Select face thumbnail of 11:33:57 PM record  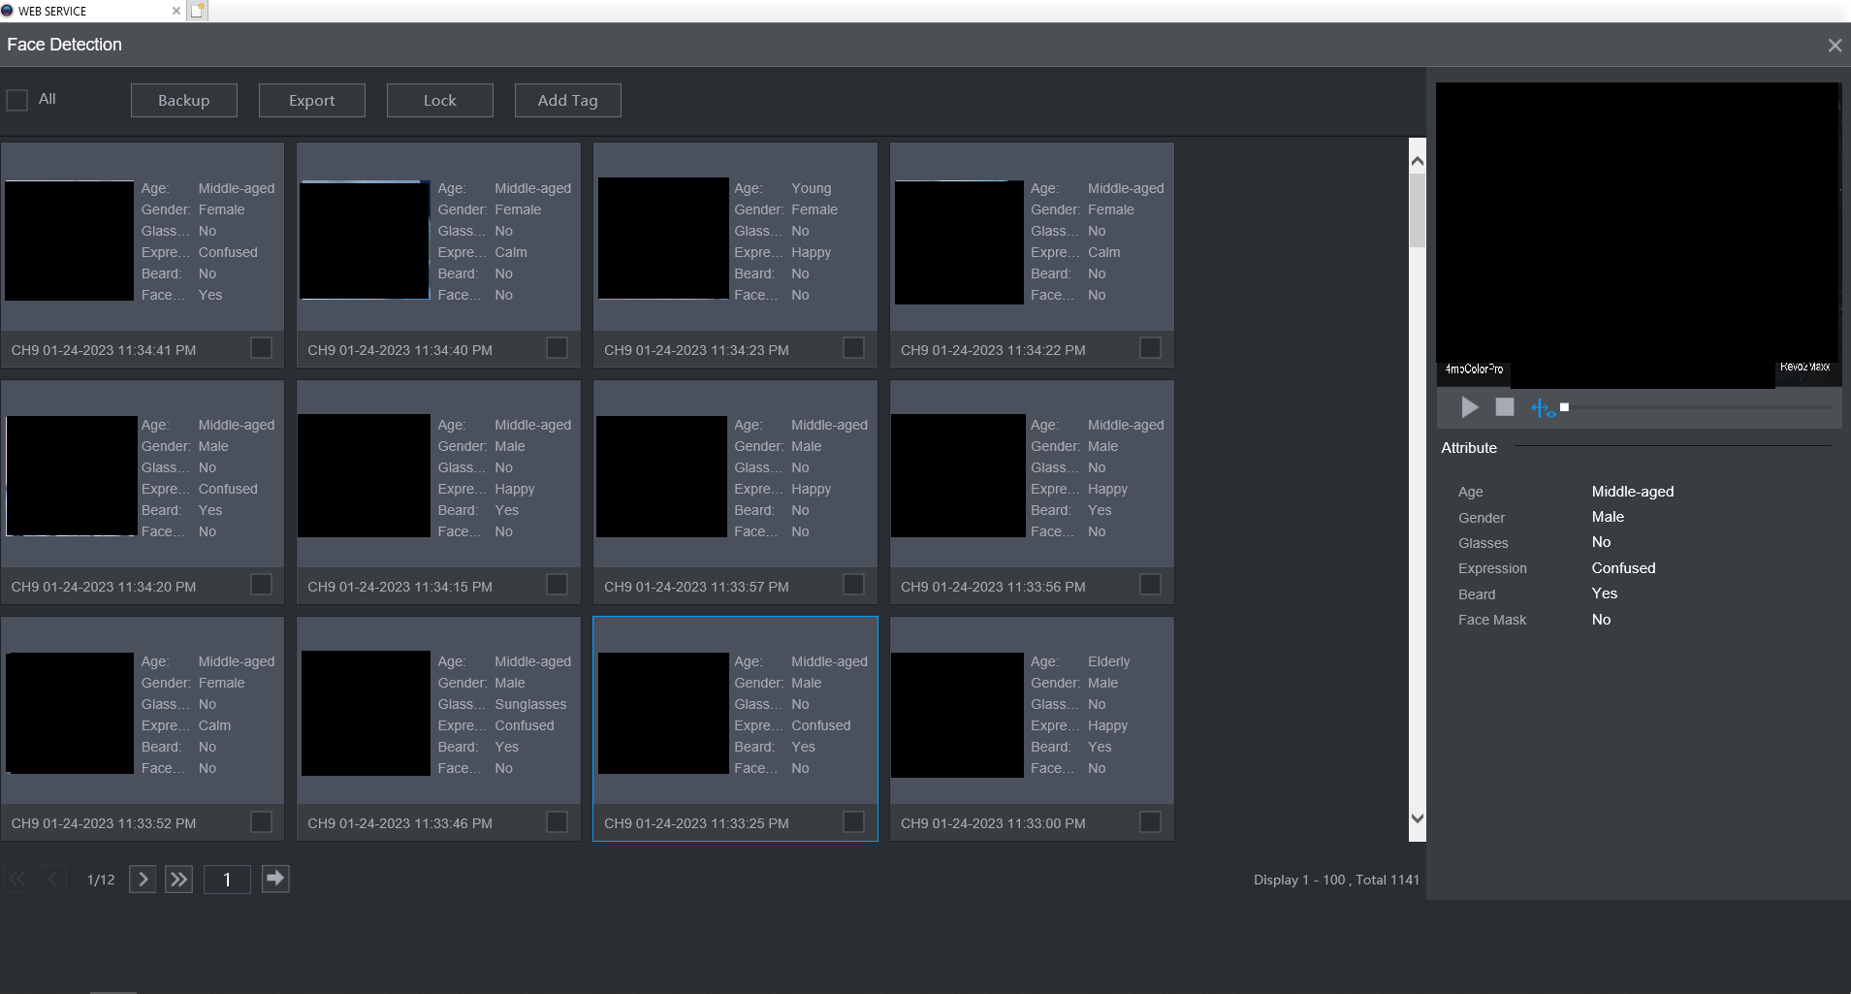(x=661, y=476)
